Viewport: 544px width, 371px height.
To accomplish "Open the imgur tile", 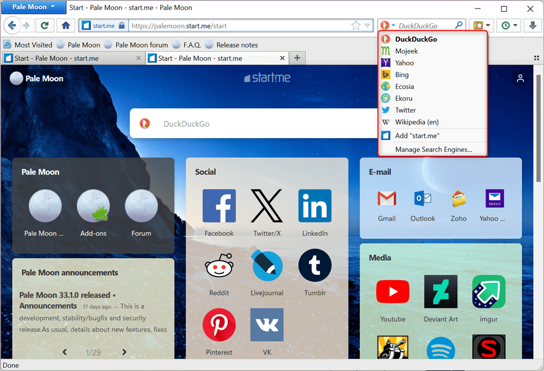I will tap(489, 298).
